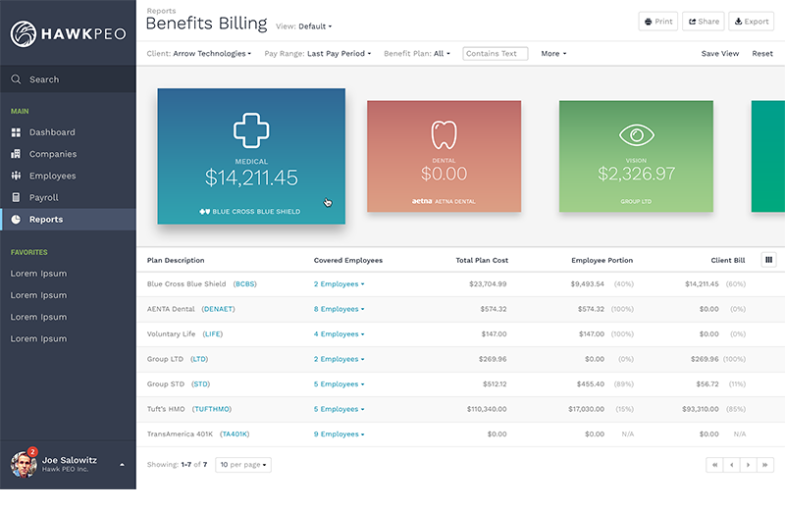Open Pay Range Last Pay Period dropdown
The width and height of the screenshot is (785, 509).
click(318, 54)
